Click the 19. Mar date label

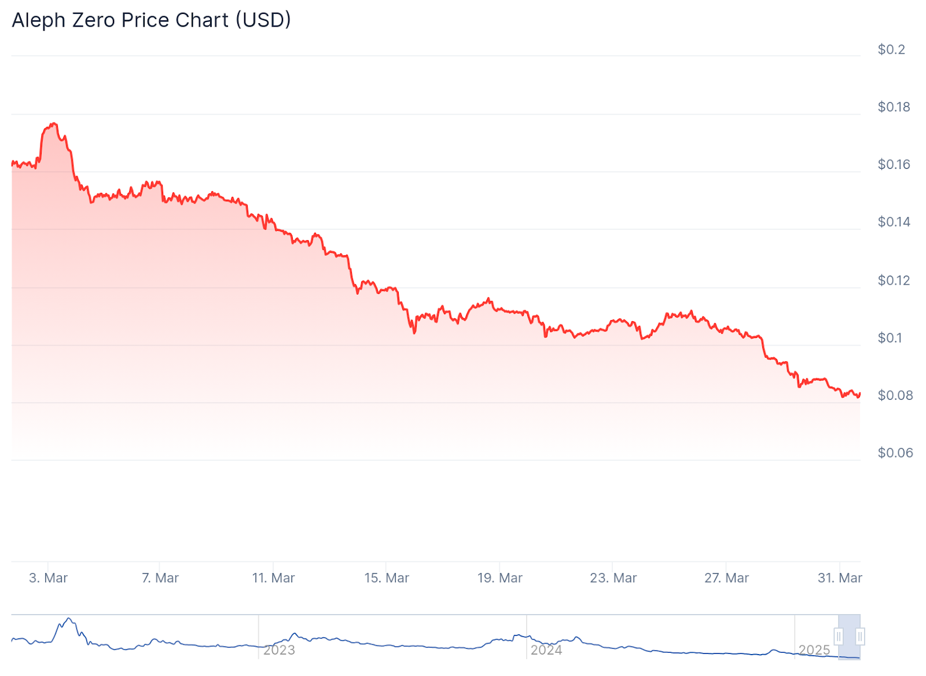499,578
